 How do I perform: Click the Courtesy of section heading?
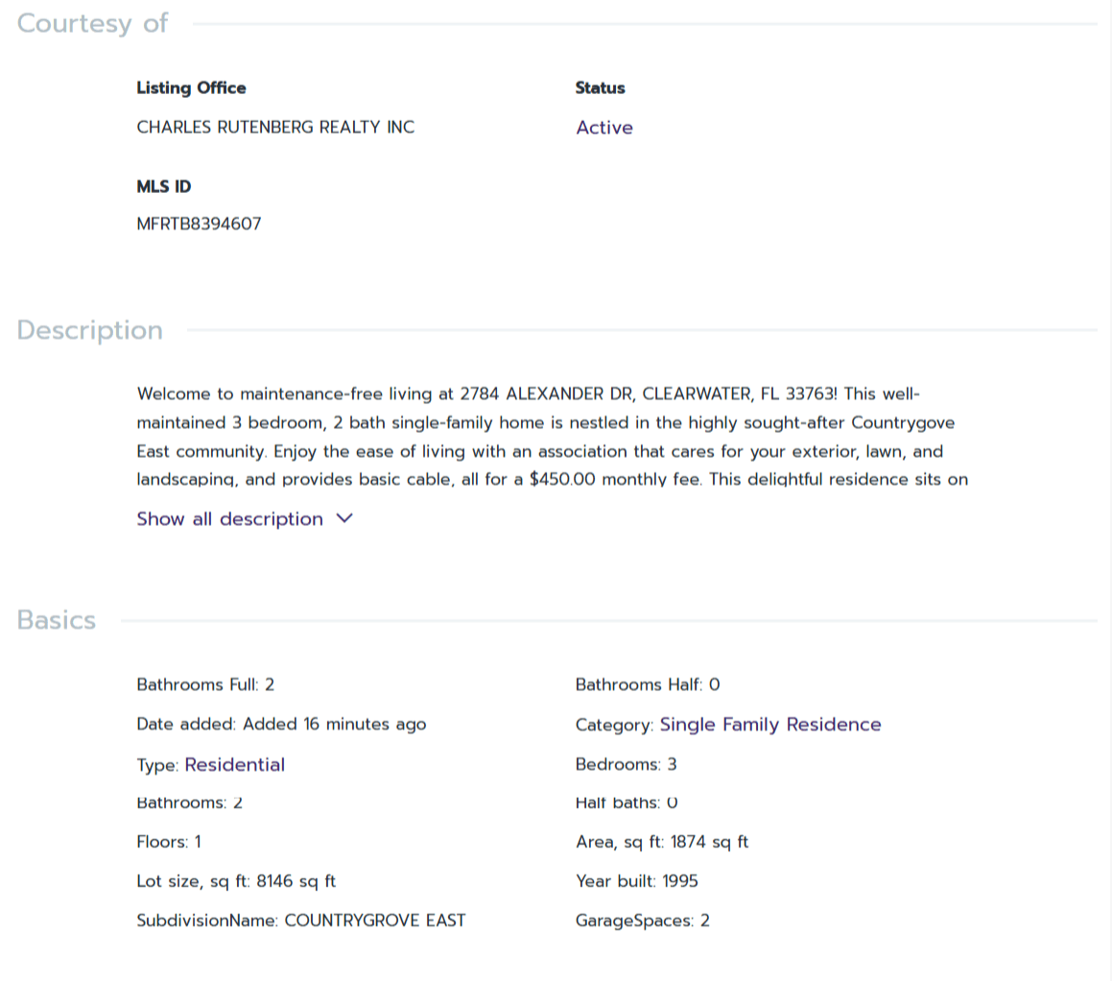92,23
